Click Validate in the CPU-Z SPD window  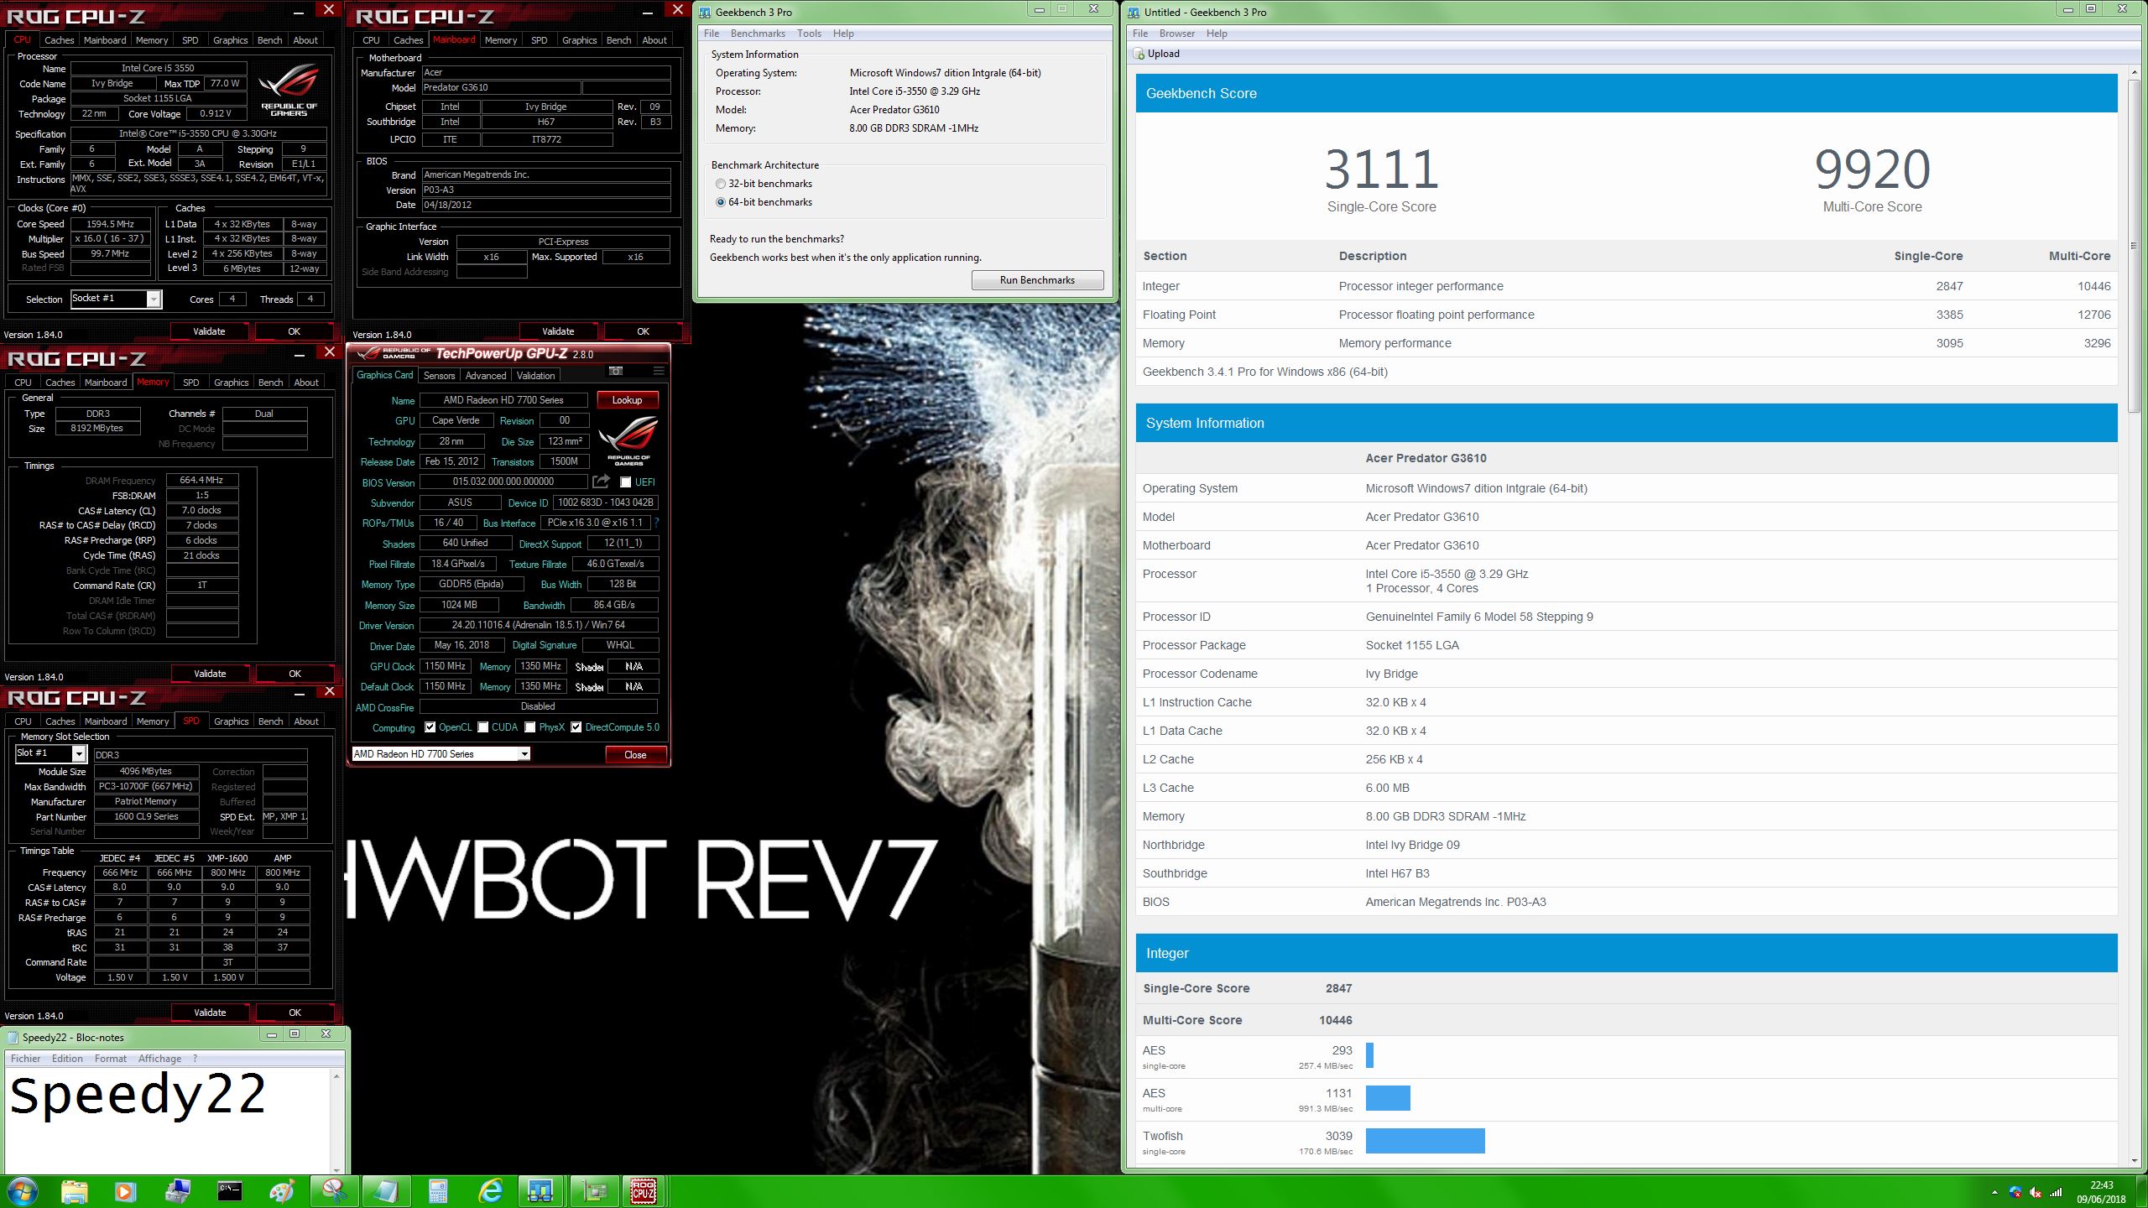(210, 1013)
